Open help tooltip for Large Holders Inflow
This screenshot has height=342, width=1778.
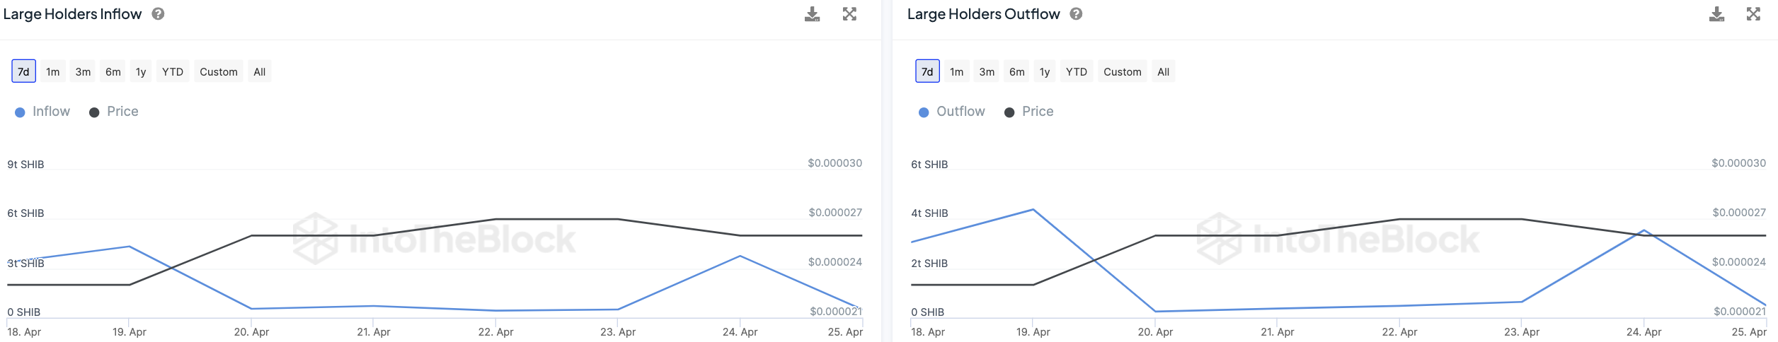coord(159,14)
